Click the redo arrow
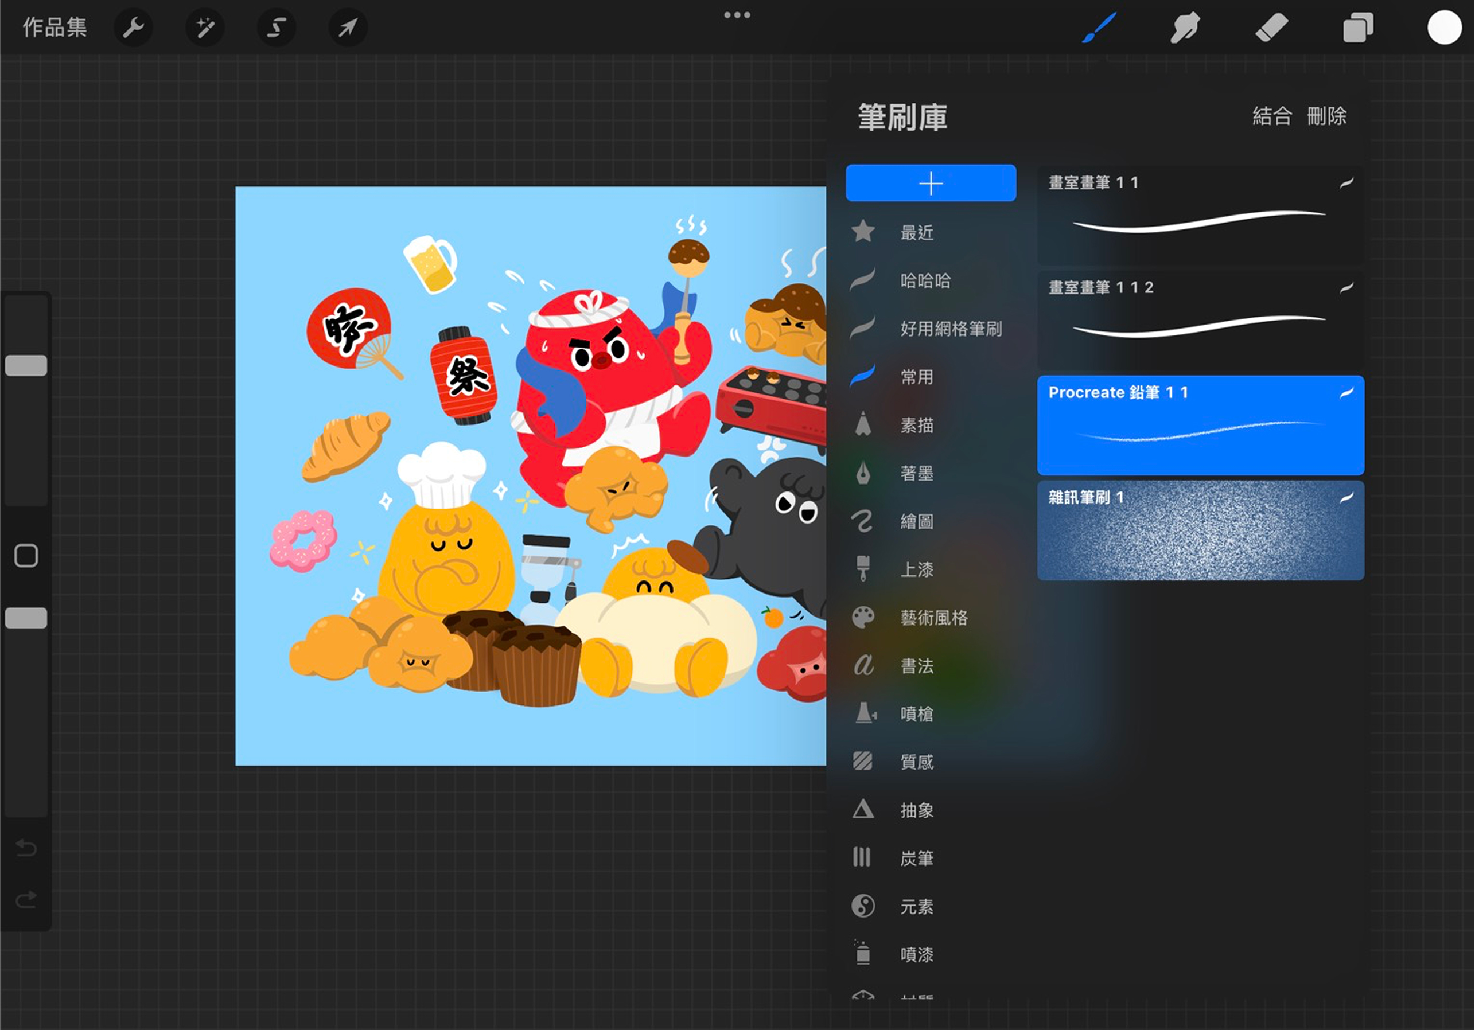The height and width of the screenshot is (1030, 1475). 26,899
